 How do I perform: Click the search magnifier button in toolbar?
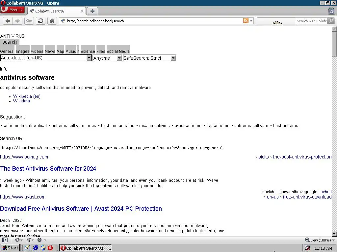pyautogui.click(x=331, y=21)
